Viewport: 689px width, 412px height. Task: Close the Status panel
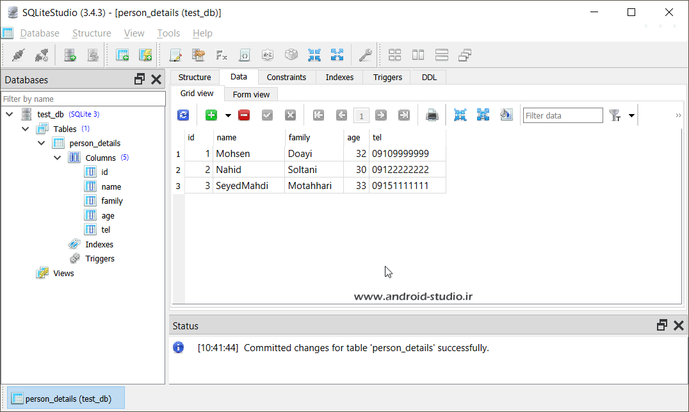(679, 325)
